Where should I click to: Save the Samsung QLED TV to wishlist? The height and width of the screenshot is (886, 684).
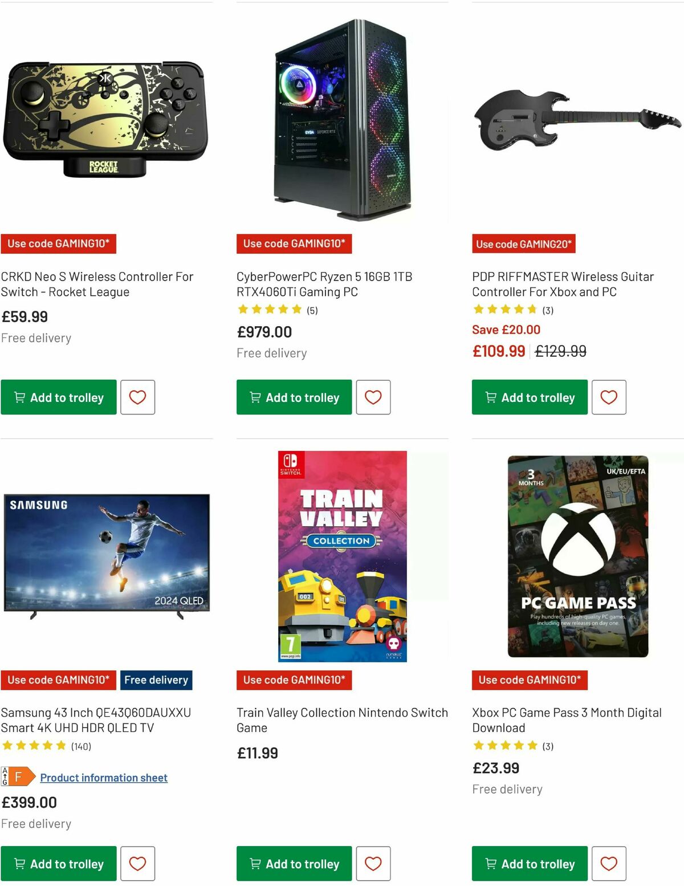point(137,864)
